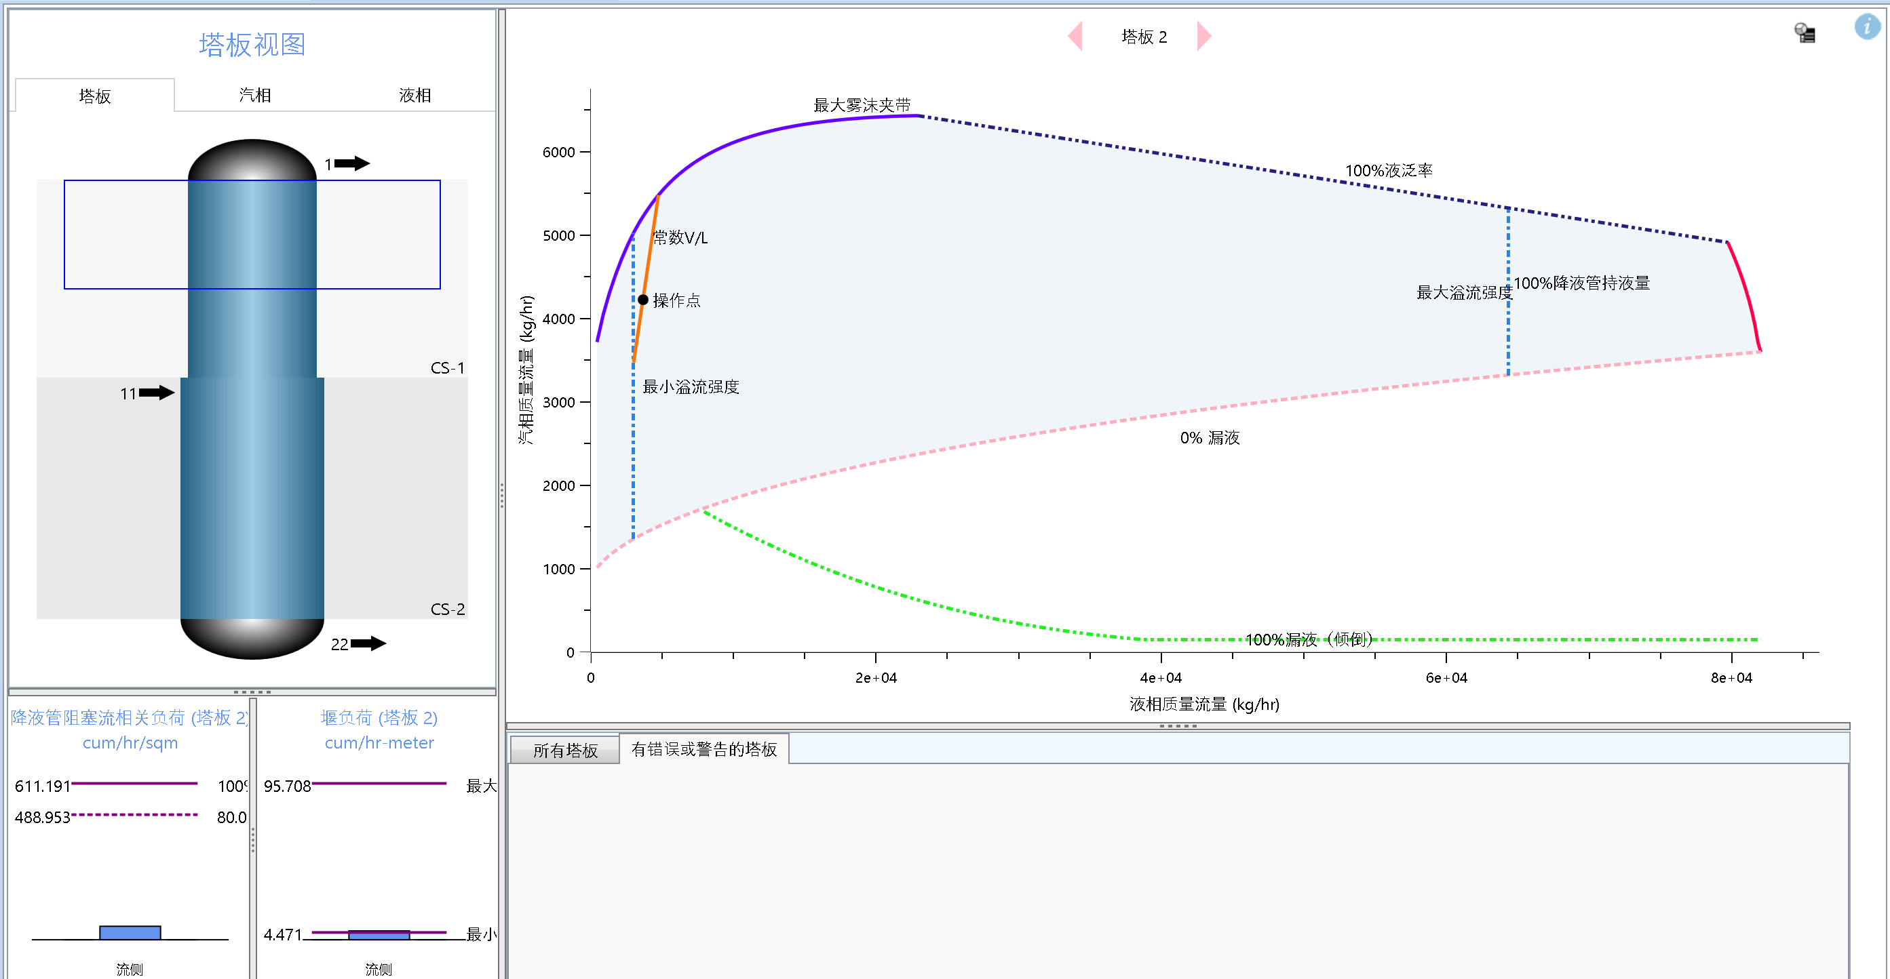Screen dimensions: 1890x979
Task: Click the weir loading blue bar
Action: click(379, 935)
